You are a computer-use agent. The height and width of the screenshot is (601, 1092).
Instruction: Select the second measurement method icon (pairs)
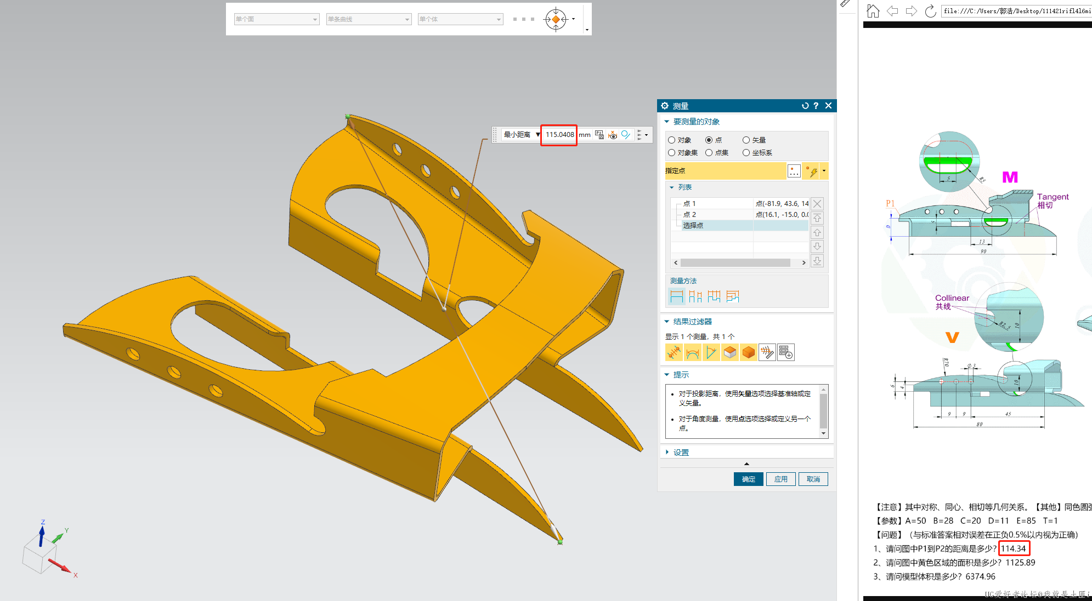point(695,296)
